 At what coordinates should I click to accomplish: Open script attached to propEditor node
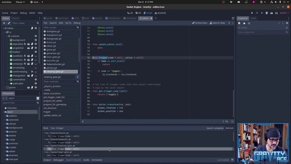coord(32,48)
